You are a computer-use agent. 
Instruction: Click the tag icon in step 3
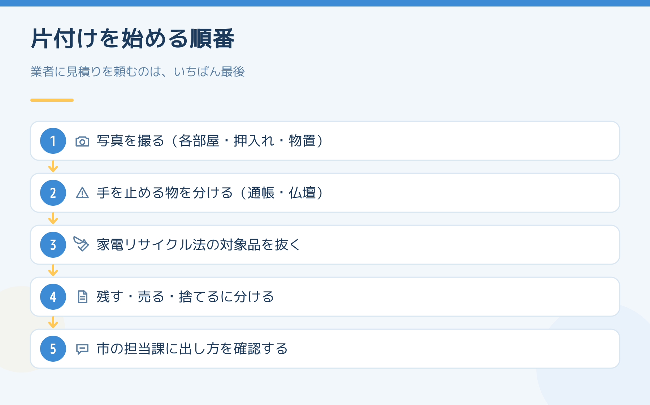(81, 244)
